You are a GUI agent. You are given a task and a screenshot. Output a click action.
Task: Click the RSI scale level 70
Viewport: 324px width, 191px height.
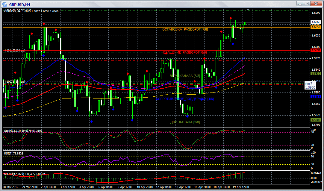pos(312,157)
